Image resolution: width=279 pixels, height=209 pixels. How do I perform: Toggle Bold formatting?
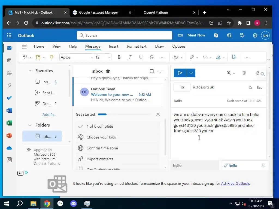[119, 57]
